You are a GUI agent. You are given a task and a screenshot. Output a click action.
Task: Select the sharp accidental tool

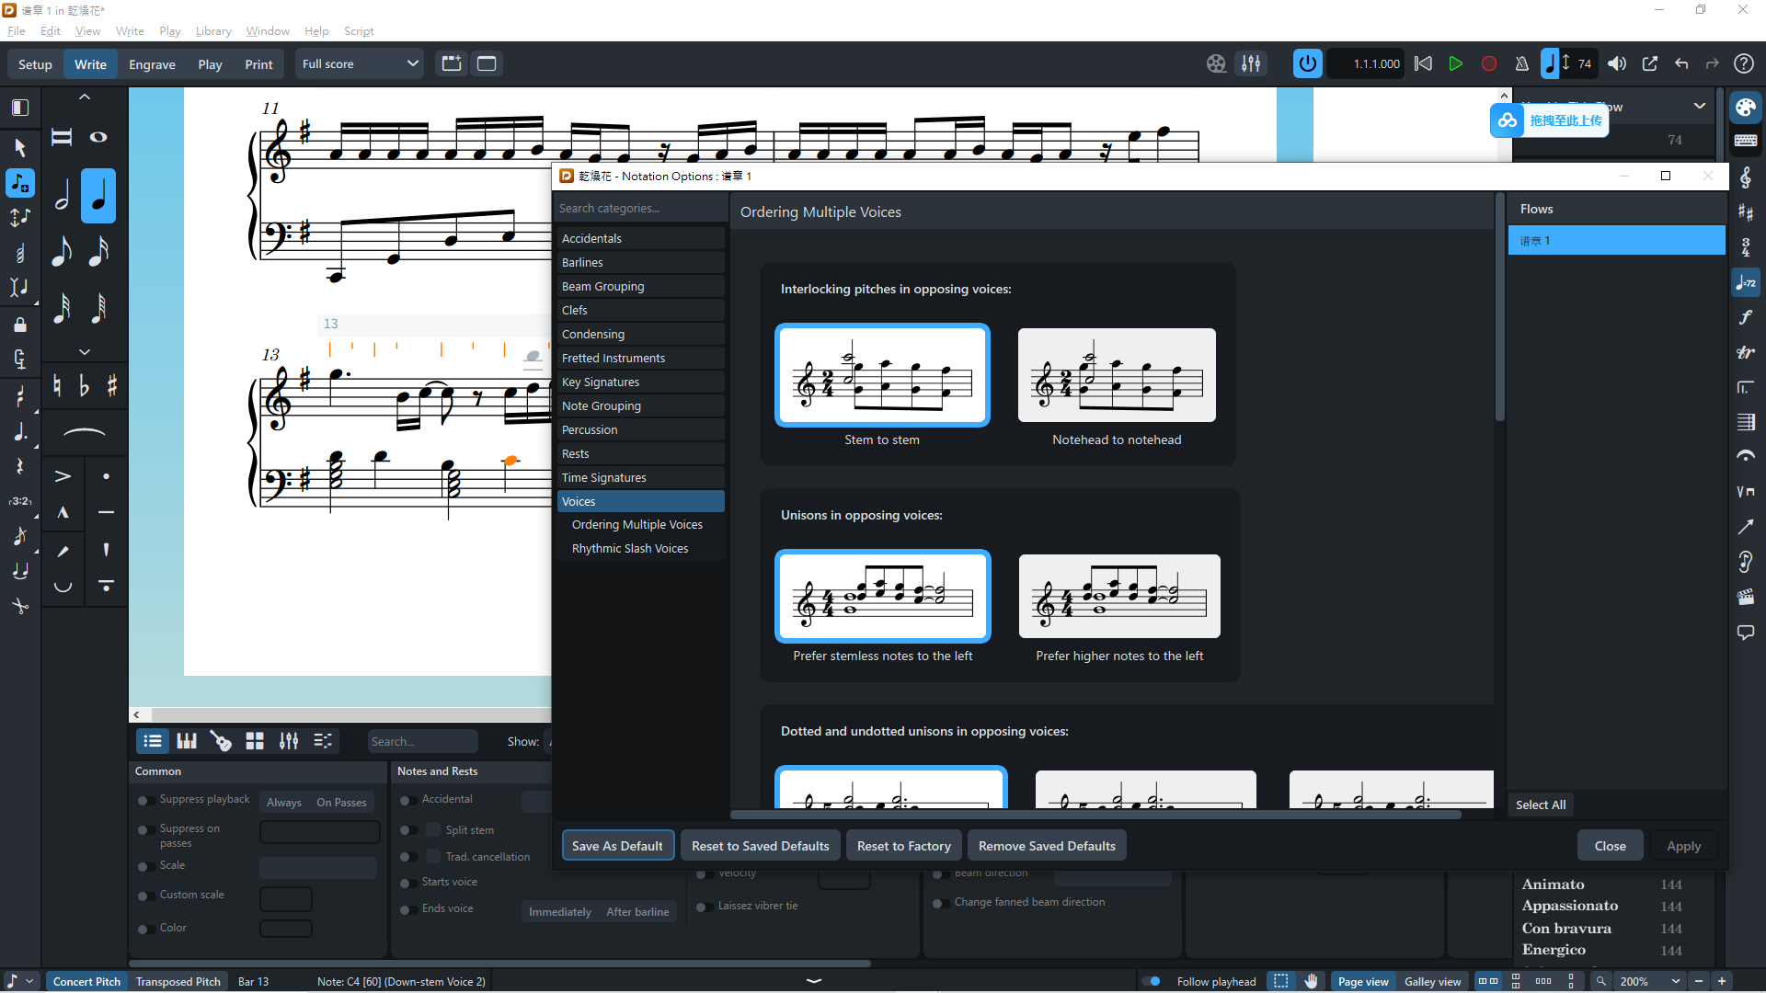point(112,386)
